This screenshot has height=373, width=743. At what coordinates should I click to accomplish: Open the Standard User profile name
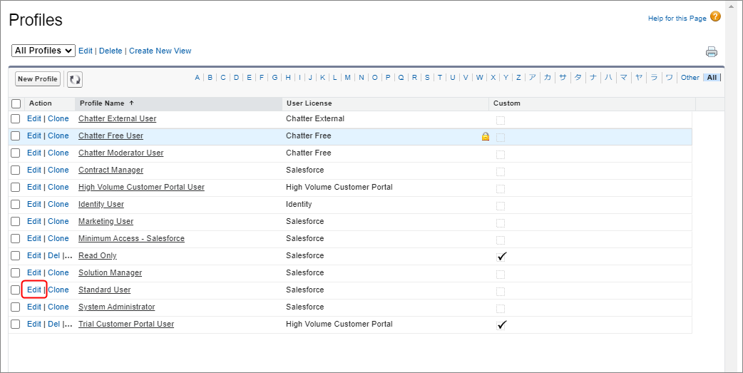click(104, 290)
